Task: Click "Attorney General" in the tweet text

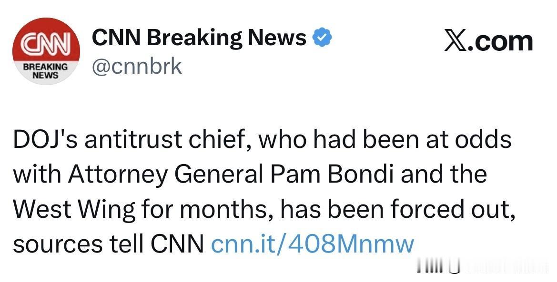Action: click(165, 175)
